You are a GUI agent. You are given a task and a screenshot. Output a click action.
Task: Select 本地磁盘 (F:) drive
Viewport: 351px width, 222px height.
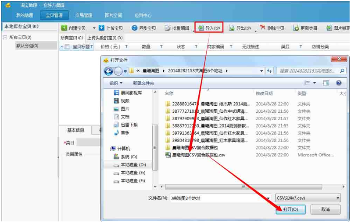point(129,181)
